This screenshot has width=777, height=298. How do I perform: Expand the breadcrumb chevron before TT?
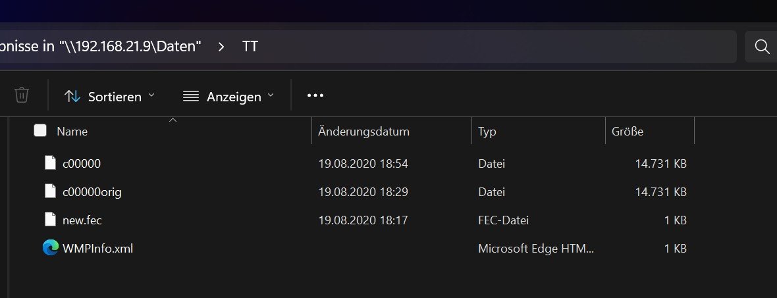pos(221,47)
